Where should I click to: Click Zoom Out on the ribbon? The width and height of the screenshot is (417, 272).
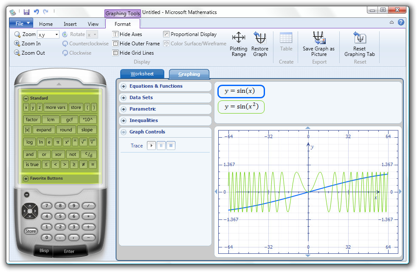point(30,53)
